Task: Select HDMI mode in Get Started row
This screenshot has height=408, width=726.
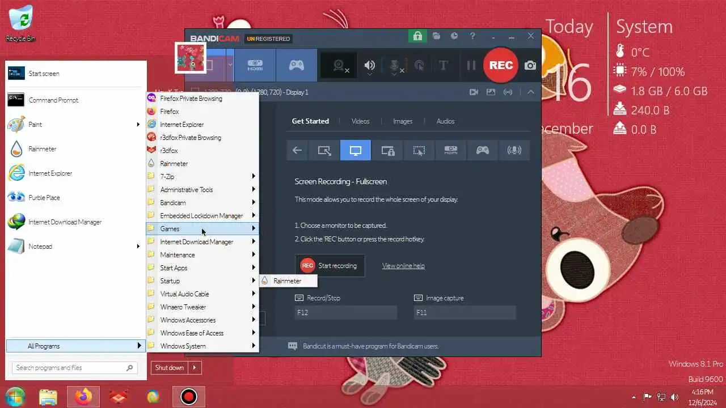Action: pyautogui.click(x=451, y=150)
